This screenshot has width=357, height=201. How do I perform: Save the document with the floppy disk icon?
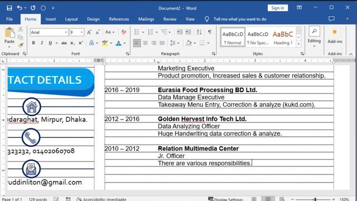pos(9,8)
